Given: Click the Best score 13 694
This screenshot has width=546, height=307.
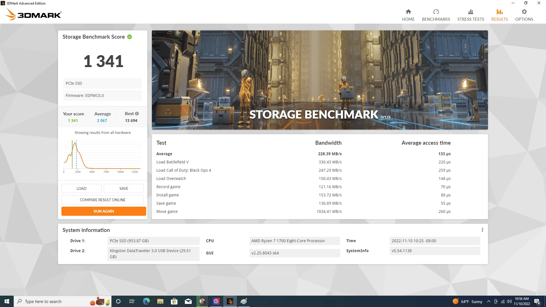Looking at the screenshot, I should (131, 121).
